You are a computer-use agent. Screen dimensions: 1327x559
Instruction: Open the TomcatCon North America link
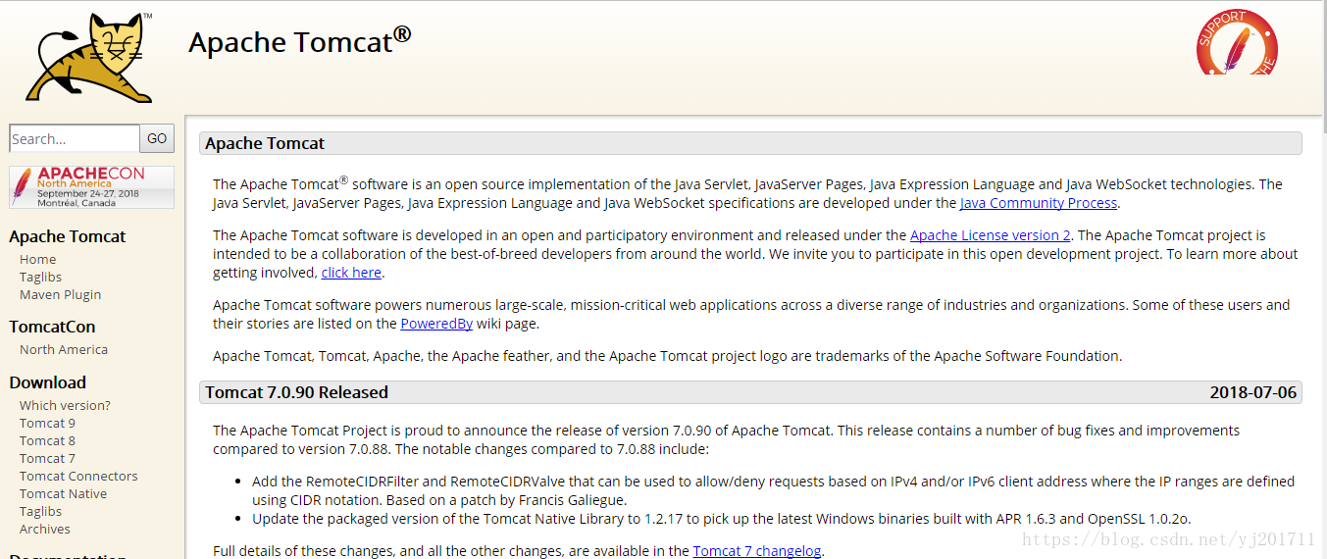point(64,349)
